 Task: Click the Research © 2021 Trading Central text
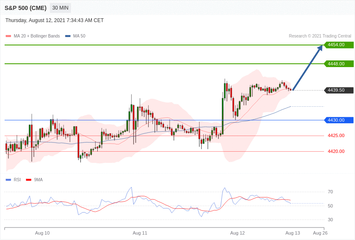[x=320, y=36]
